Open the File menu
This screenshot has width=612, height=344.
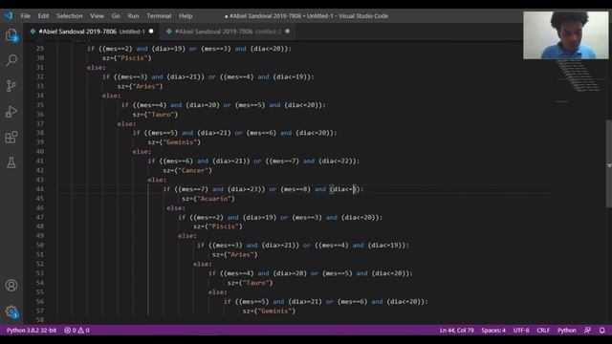click(x=26, y=16)
